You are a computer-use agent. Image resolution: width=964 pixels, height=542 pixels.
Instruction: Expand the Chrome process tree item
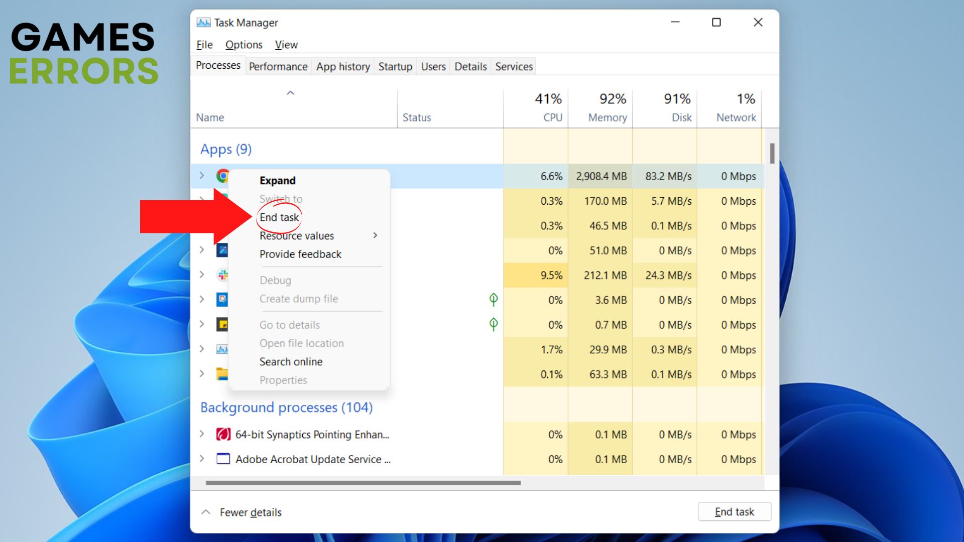203,175
